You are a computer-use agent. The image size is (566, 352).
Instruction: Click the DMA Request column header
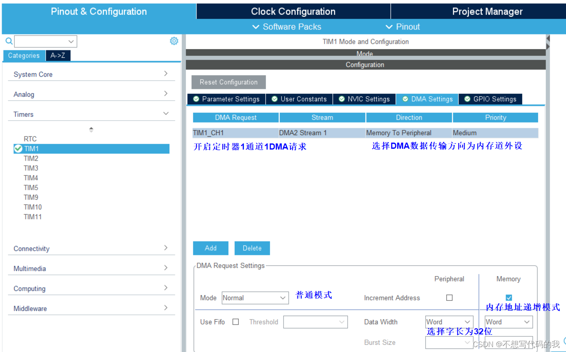tap(235, 118)
